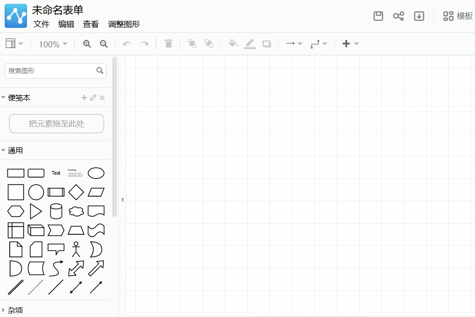Click the sidebar splitter handle

pyautogui.click(x=122, y=200)
